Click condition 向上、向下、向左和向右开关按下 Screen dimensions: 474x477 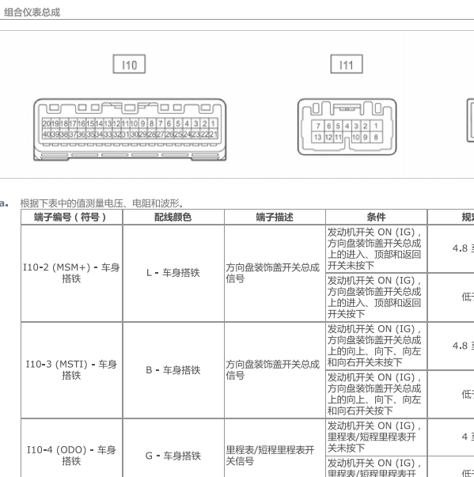point(377,394)
